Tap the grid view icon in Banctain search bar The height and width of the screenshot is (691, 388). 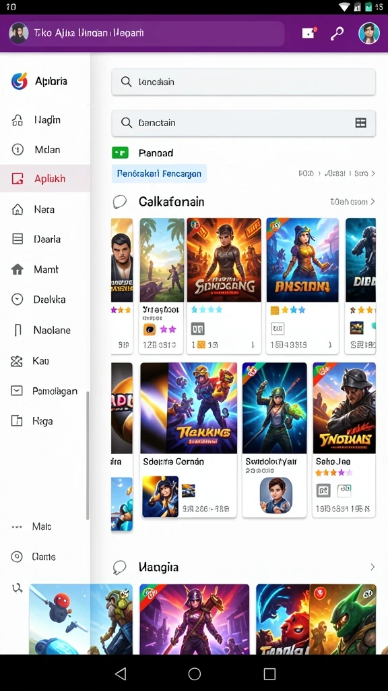click(x=361, y=123)
